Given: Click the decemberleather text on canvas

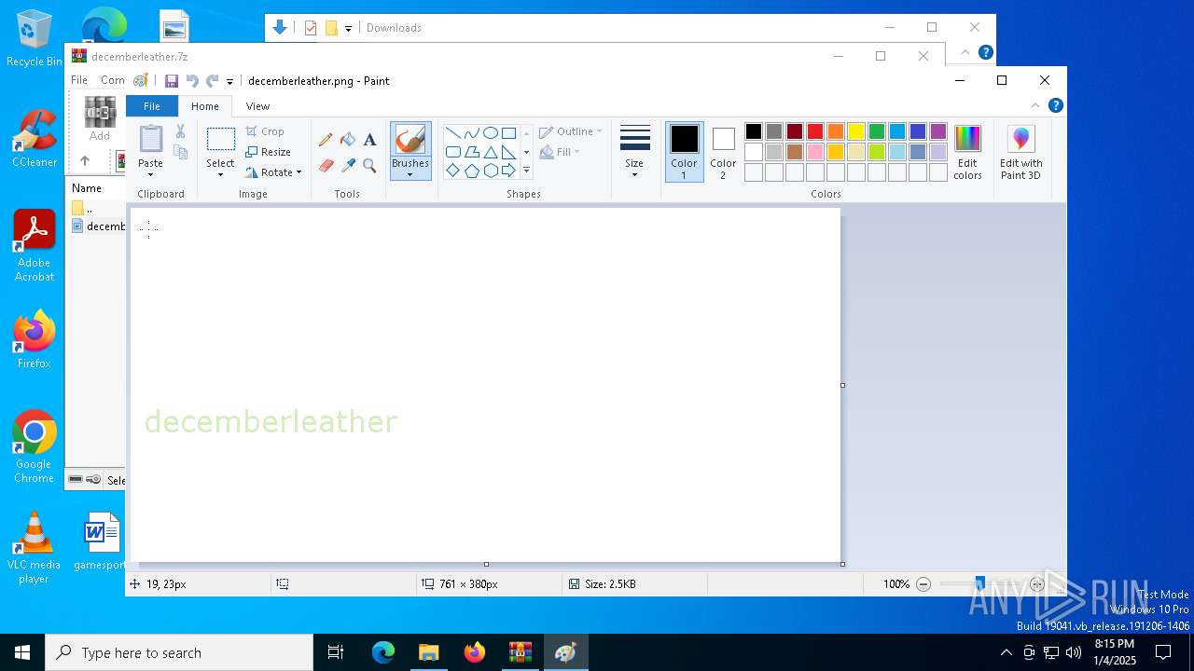Looking at the screenshot, I should [271, 421].
